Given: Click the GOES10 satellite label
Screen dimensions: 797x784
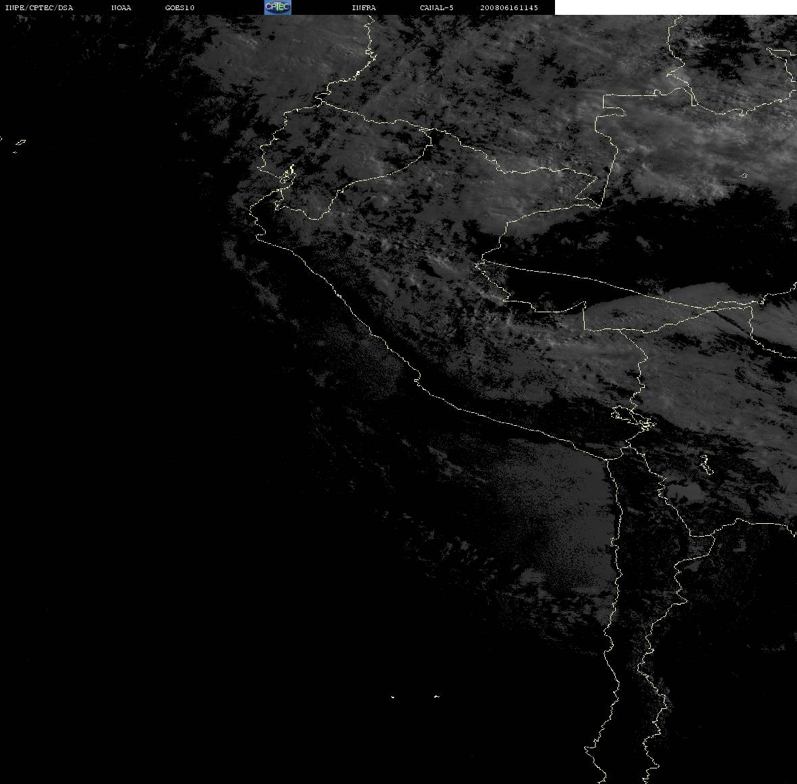Looking at the screenshot, I should point(180,7).
